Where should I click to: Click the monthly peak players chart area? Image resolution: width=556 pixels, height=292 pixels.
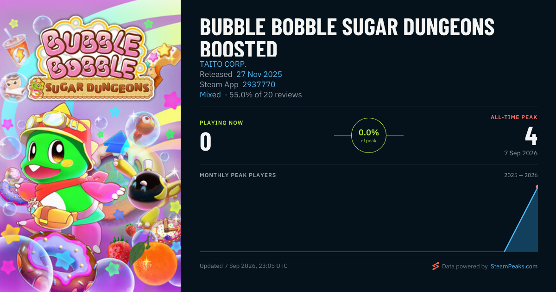[369, 218]
